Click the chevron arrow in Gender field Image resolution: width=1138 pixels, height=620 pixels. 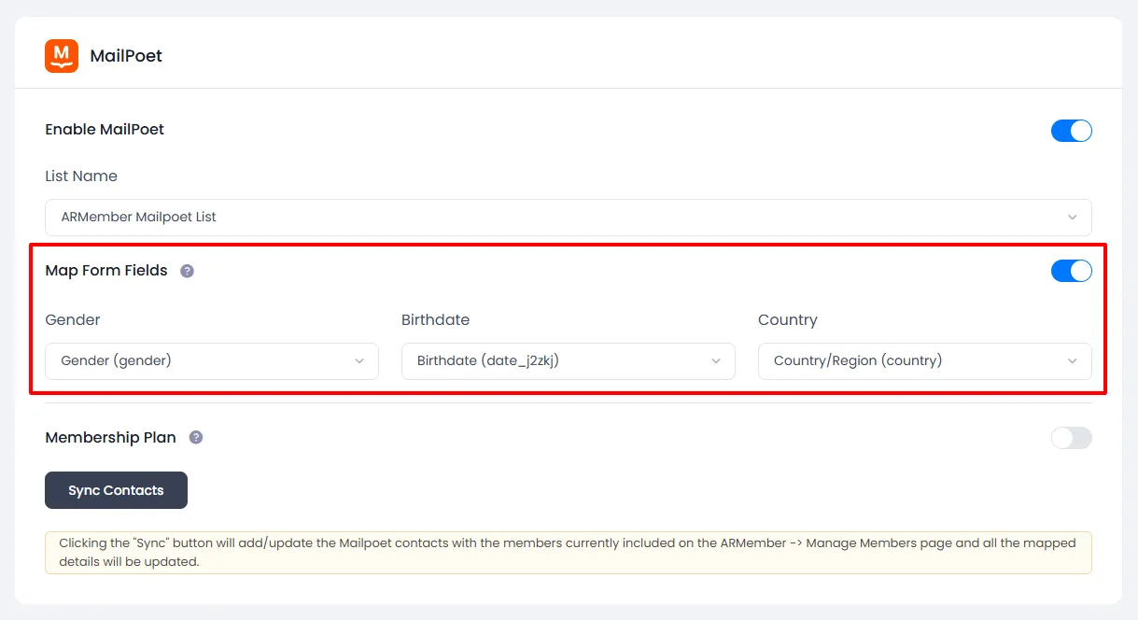pos(359,361)
